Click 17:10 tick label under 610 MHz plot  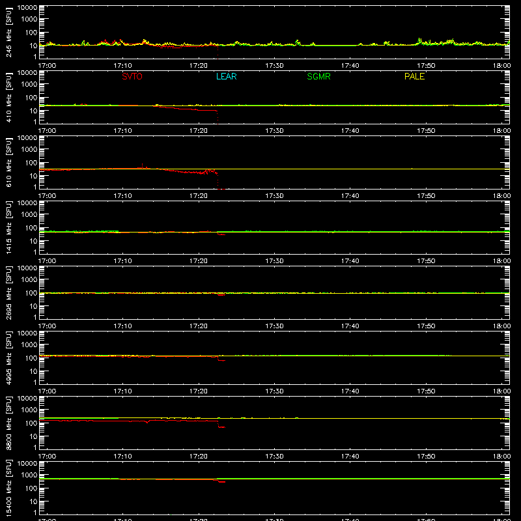pyautogui.click(x=122, y=196)
